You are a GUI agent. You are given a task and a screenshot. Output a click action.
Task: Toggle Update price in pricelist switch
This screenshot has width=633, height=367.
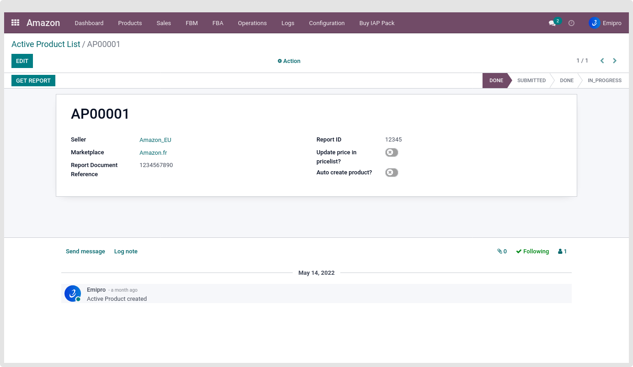click(392, 152)
